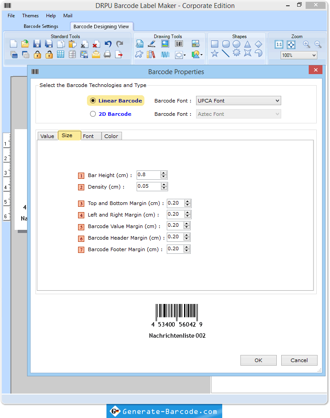330x418 pixels.
Task: Select the Linear Barcode radio button
Action: point(93,100)
